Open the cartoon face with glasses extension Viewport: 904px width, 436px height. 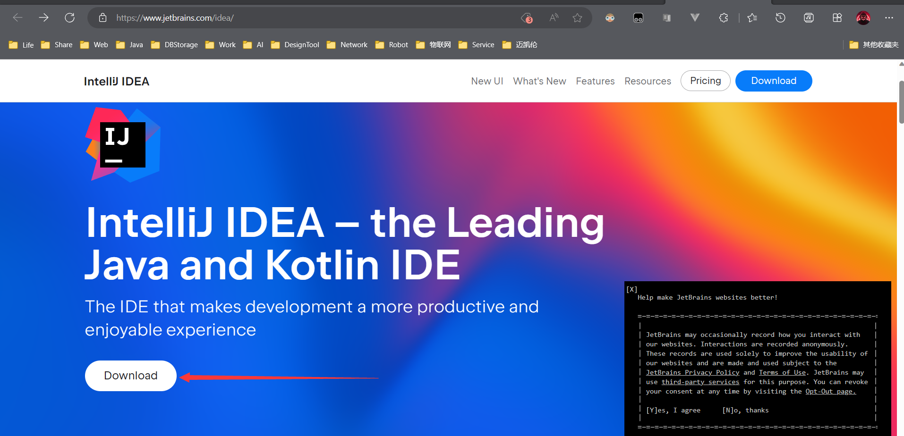(x=610, y=18)
